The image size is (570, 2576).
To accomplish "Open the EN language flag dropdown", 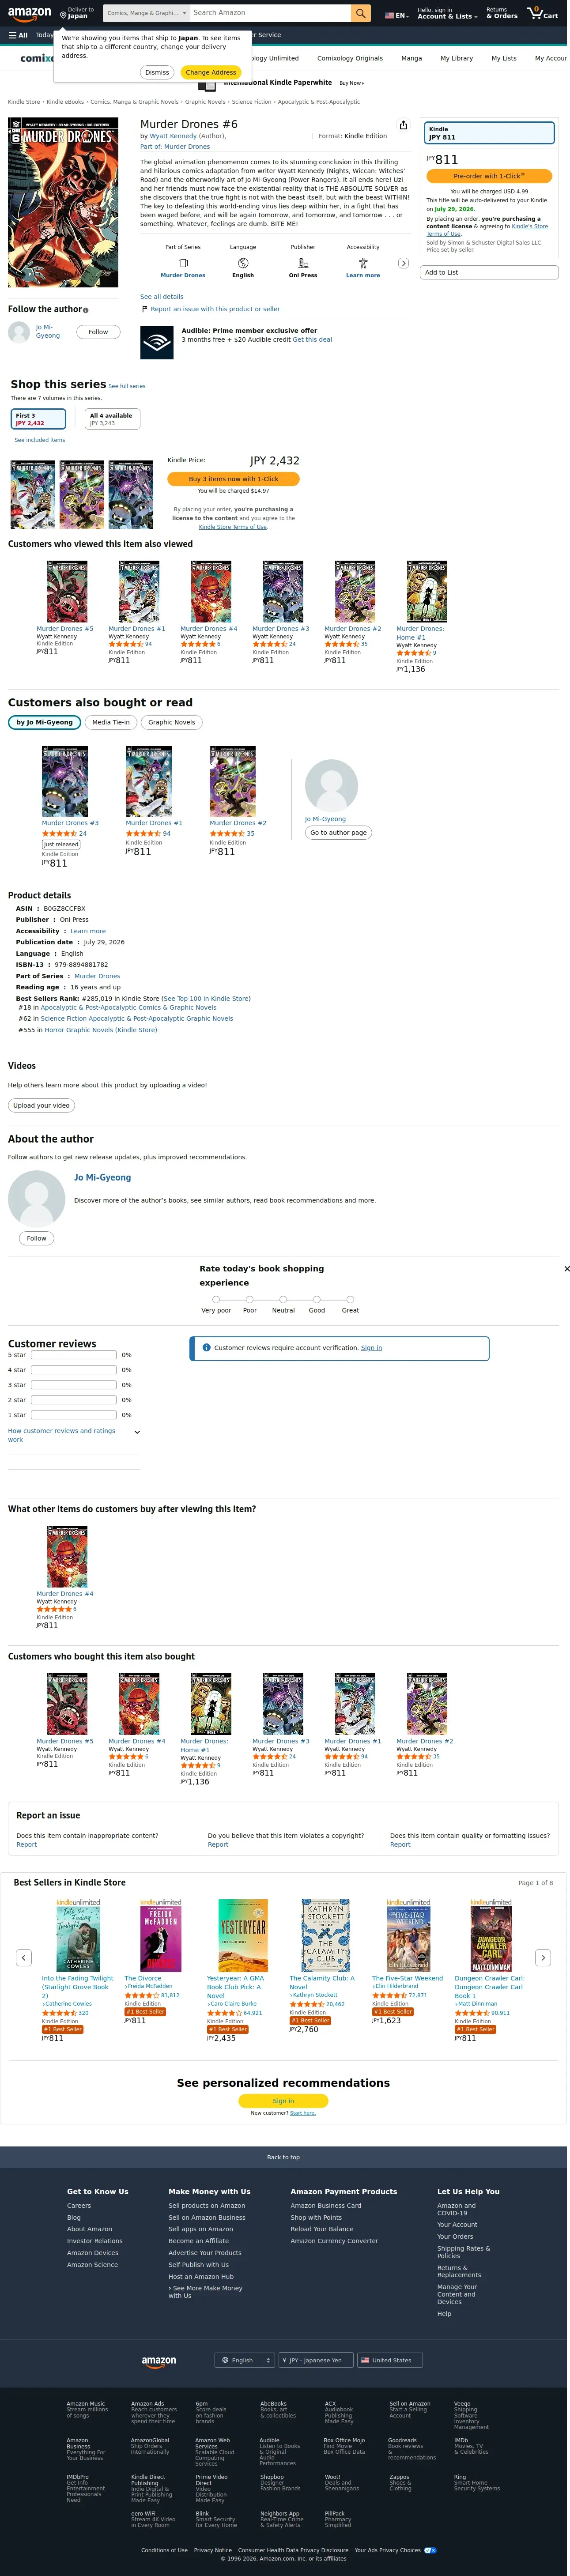I will coord(397,15).
